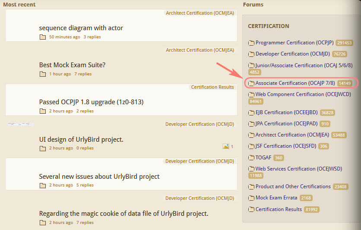This screenshot has height=230, width=361.
Task: Go to Developer Certification (OCMJD) forum in sidebar
Action: [293, 54]
